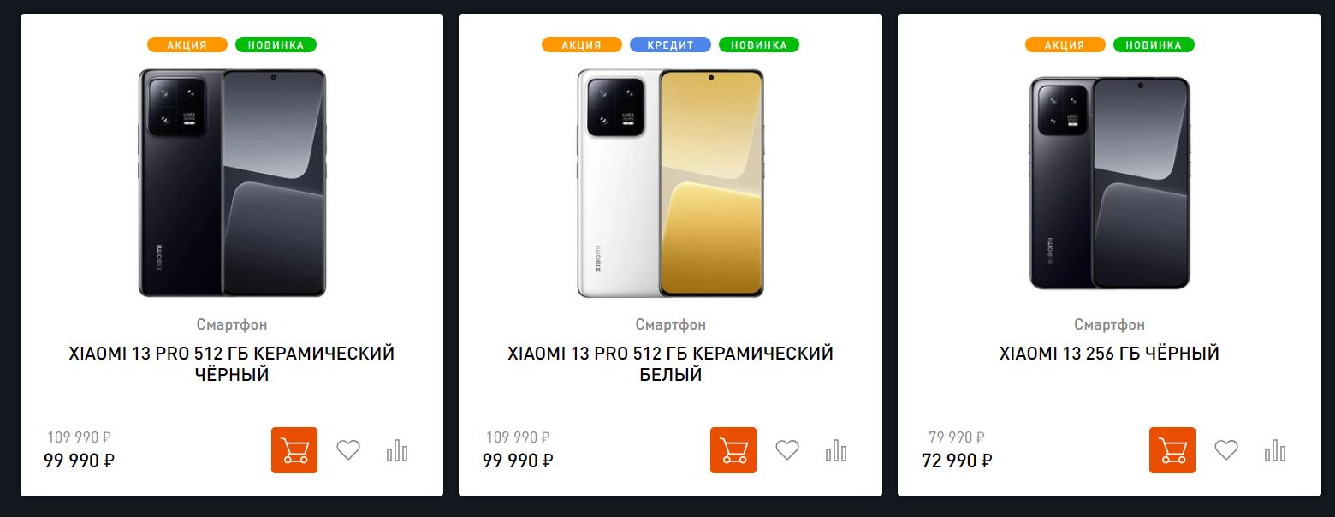Open Xiaomi 13 256 ГБ Чёрный product title
1335x517 pixels.
pyautogui.click(x=1109, y=354)
